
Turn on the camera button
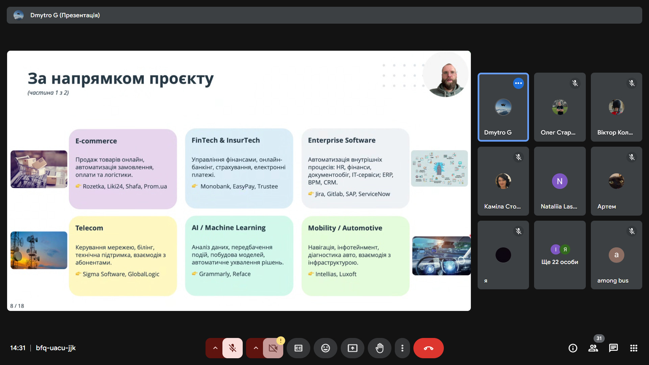click(273, 348)
